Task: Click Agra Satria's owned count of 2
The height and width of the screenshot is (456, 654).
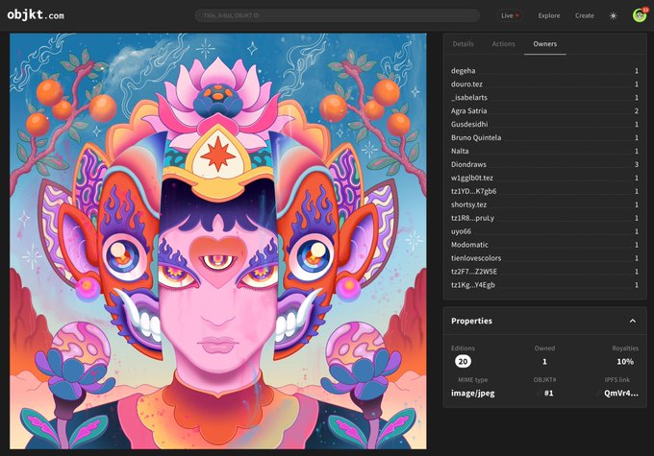Action: click(x=637, y=111)
